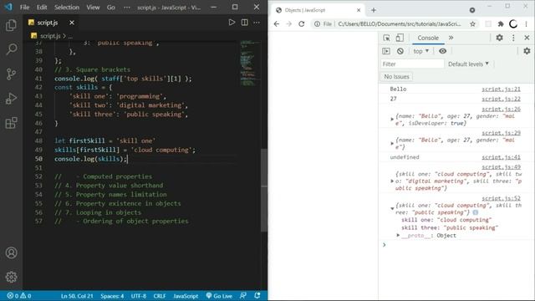The image size is (535, 301).
Task: Open a new Chrome tab
Action: (374, 10)
